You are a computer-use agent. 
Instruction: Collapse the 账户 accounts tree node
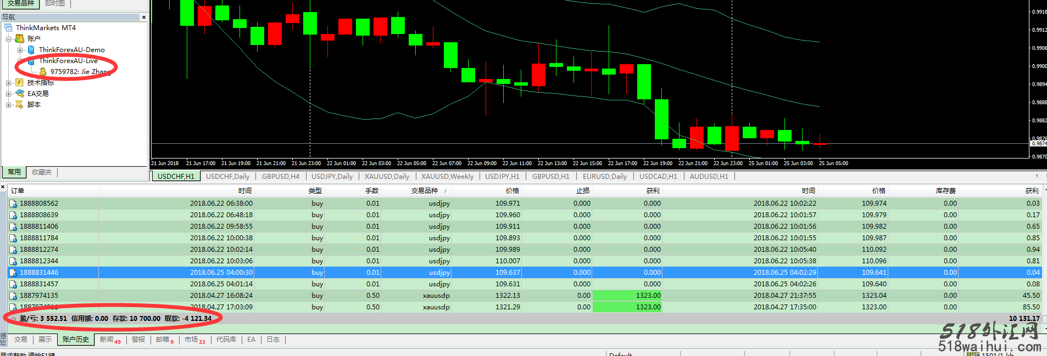point(8,39)
